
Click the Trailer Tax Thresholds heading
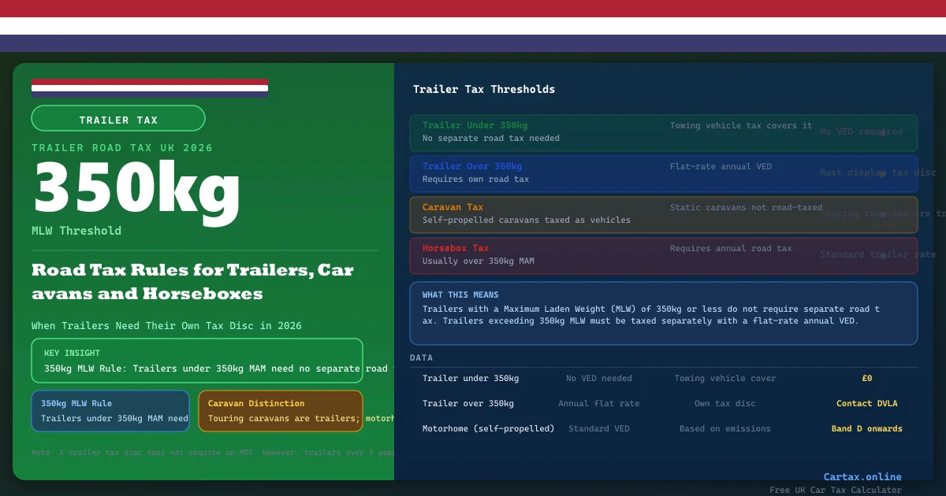click(x=484, y=90)
